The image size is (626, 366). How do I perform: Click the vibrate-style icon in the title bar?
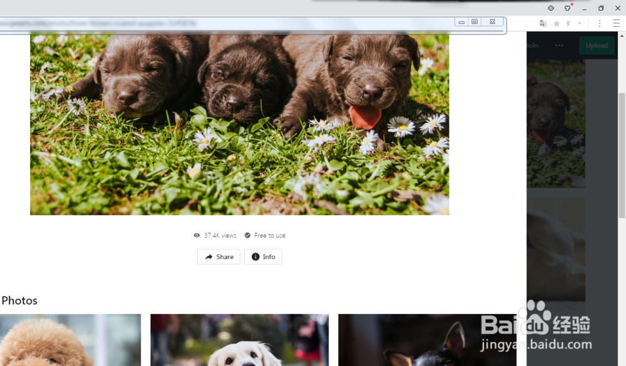(x=551, y=8)
